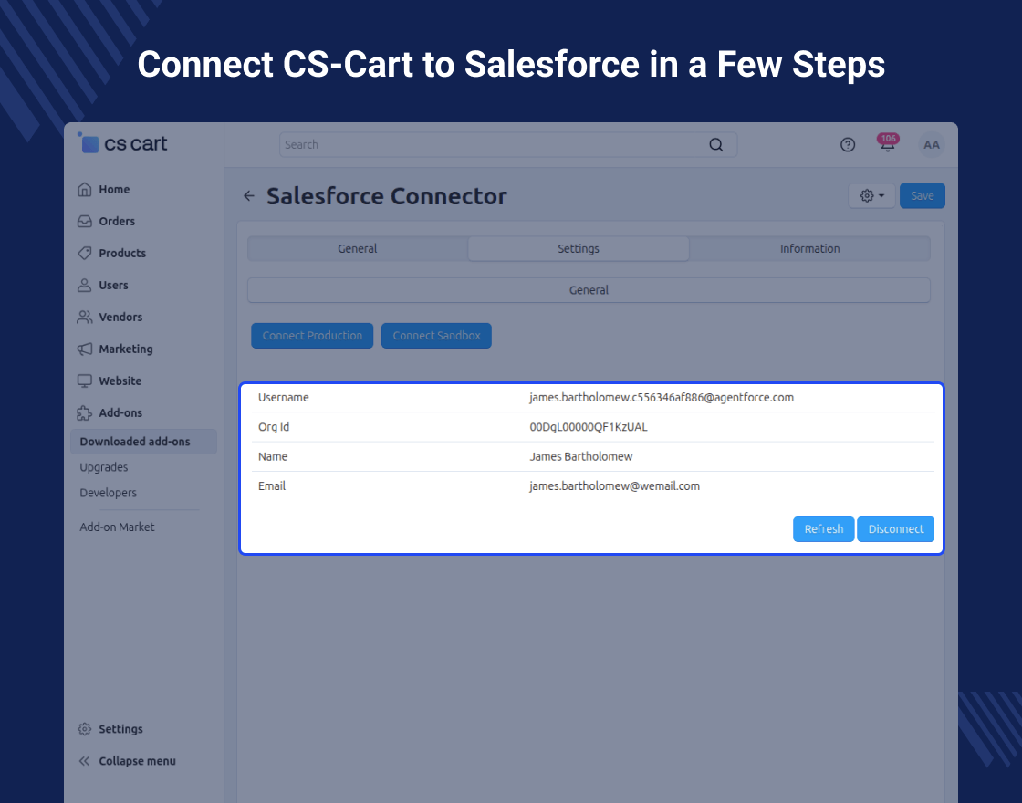The width and height of the screenshot is (1022, 803).
Task: Click the Disconnect button
Action: tap(895, 529)
